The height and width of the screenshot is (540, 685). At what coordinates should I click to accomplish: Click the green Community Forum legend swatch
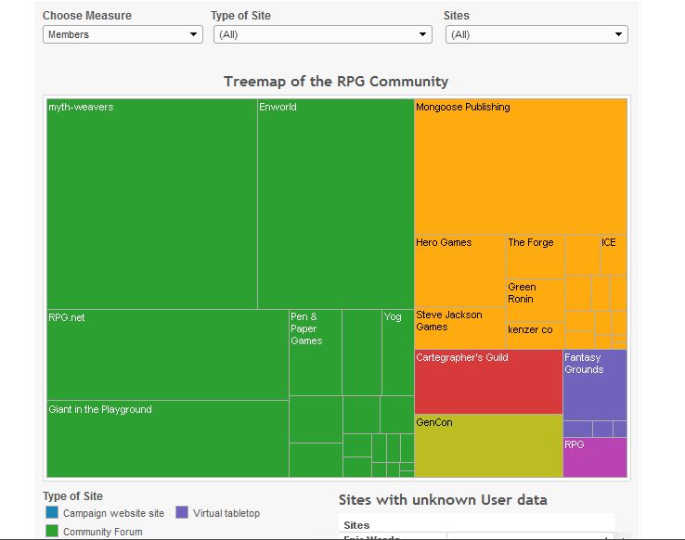(52, 531)
